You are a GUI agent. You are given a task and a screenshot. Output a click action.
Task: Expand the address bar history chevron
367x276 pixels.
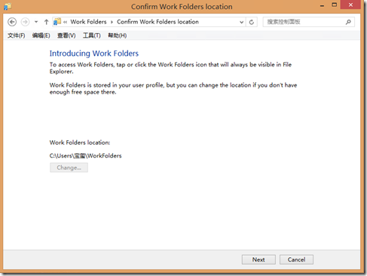241,22
